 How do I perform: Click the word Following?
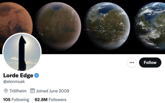[x=20, y=100]
